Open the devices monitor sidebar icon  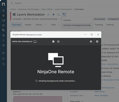[x=3, y=20]
